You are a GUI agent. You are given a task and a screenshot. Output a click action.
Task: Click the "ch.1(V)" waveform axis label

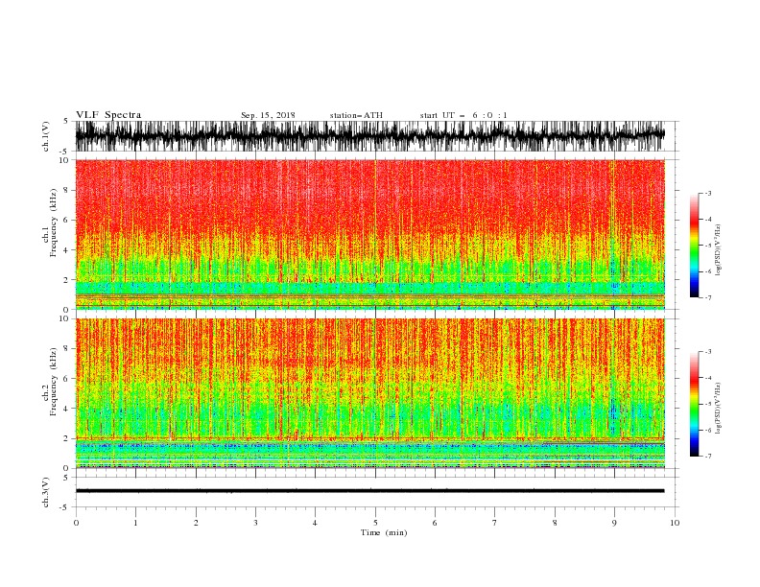click(x=46, y=136)
